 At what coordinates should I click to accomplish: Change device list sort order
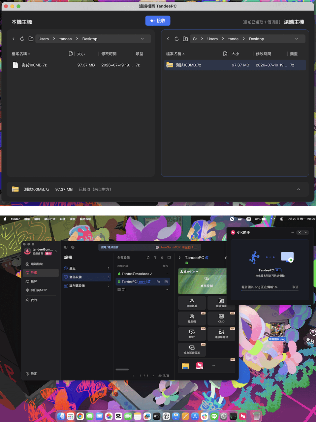pos(162,257)
